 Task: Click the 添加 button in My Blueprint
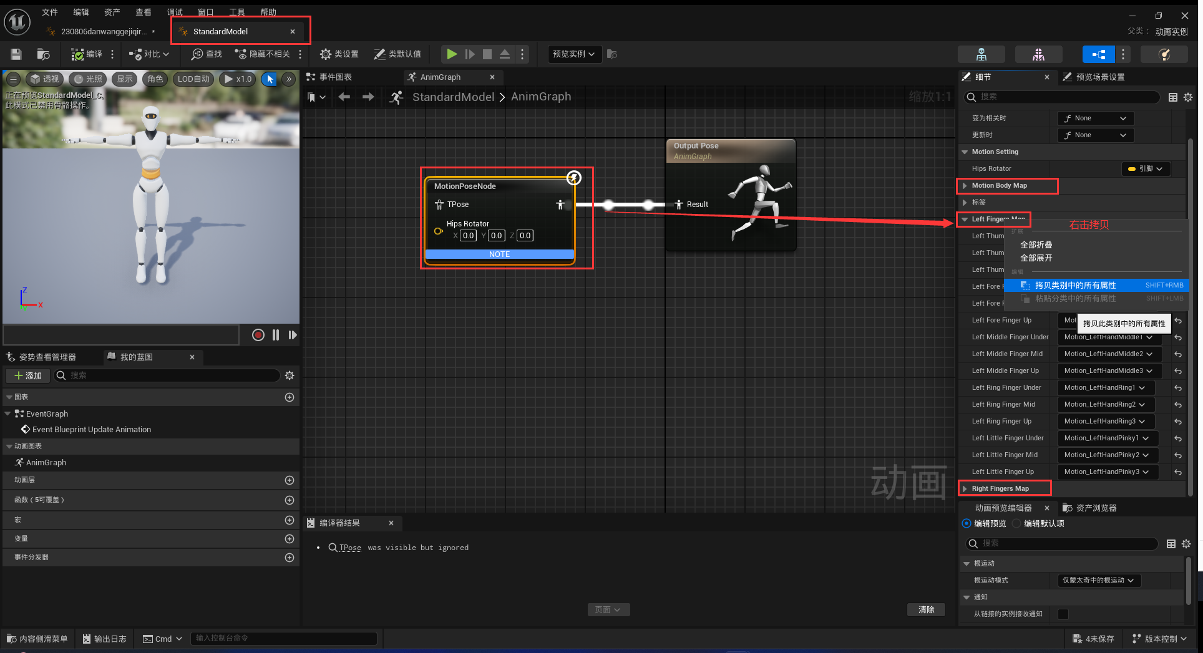(27, 375)
